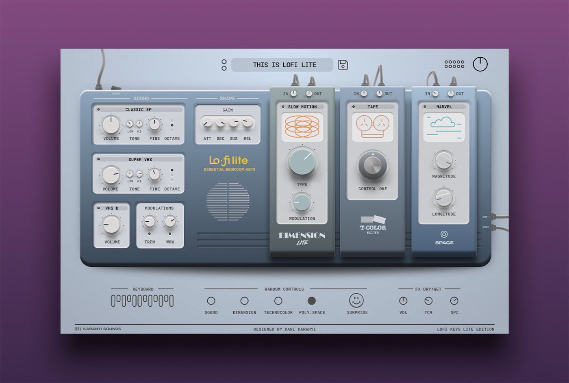Toggle the Marvel LED on Space pedal
The height and width of the screenshot is (383, 569).
point(425,107)
